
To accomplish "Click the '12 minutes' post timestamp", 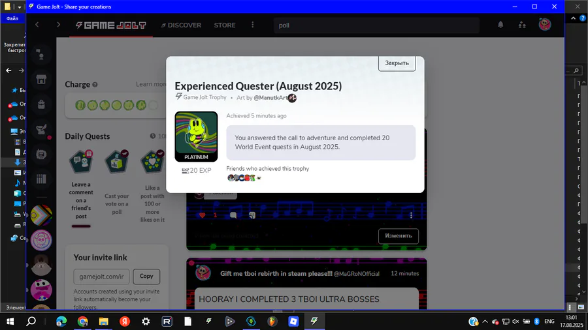I will pyautogui.click(x=404, y=273).
